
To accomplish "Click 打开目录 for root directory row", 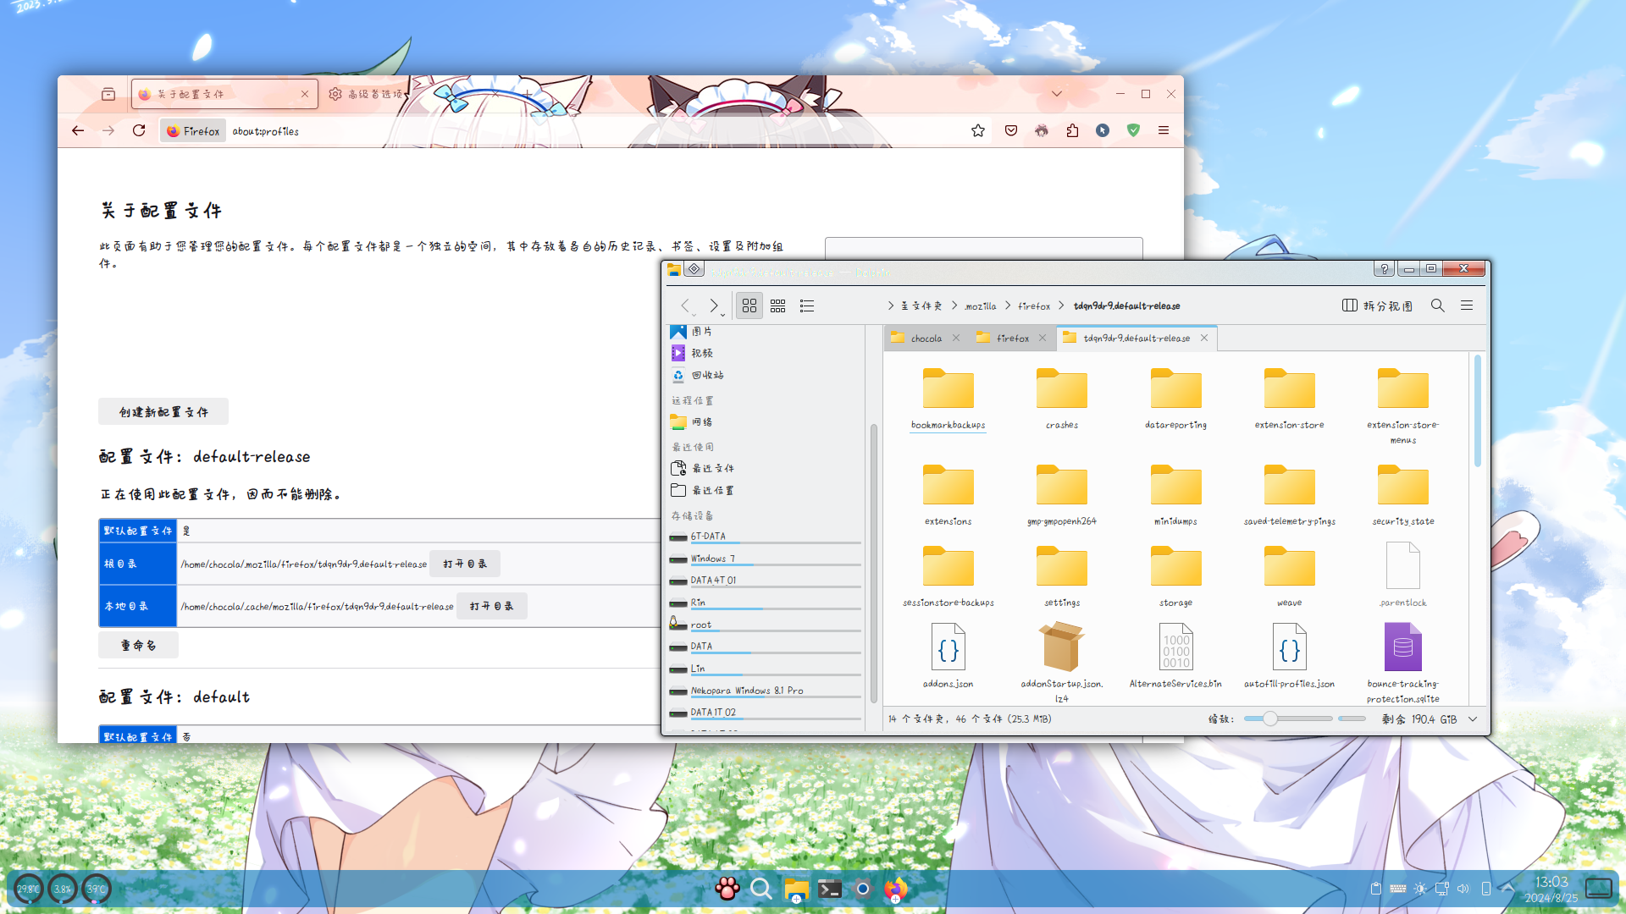I will pyautogui.click(x=465, y=564).
